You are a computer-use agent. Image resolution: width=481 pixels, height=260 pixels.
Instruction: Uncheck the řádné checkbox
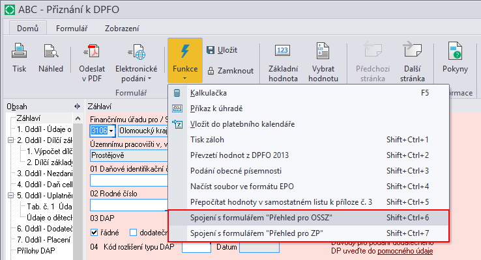[x=94, y=232]
